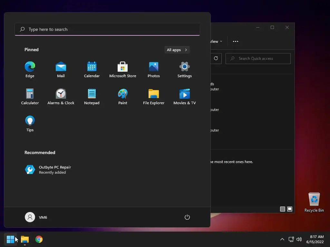The image size is (330, 247).
Task: Open the Edge pinned app
Action: (30, 70)
